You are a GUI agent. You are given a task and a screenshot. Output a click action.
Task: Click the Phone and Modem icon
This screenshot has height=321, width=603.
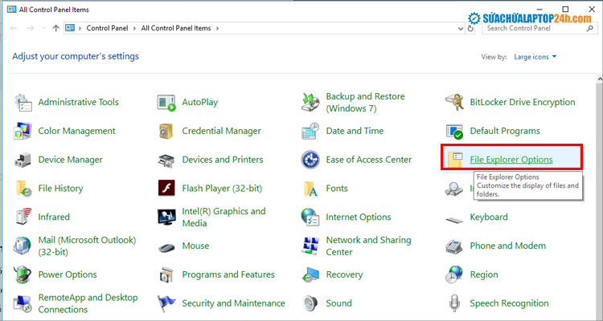[454, 246]
